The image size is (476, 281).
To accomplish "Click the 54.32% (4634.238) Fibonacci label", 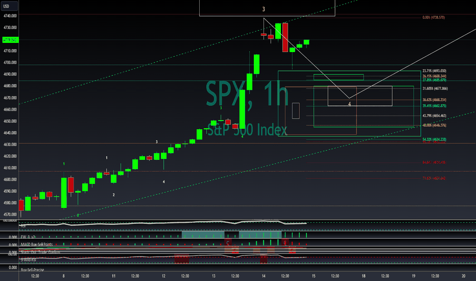I will [435, 139].
